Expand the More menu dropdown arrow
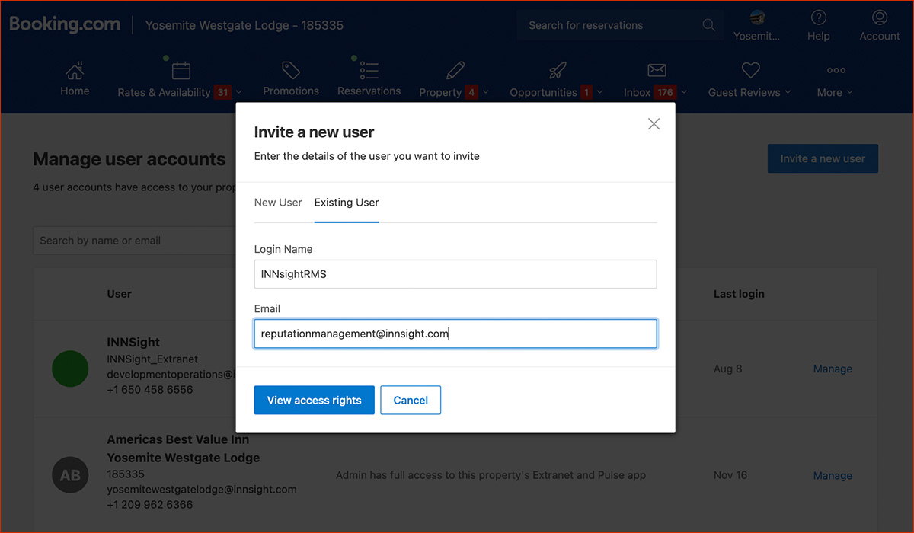The width and height of the screenshot is (914, 533). pos(850,93)
